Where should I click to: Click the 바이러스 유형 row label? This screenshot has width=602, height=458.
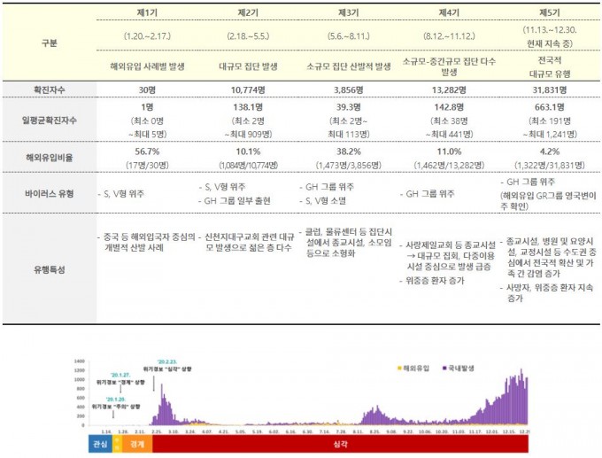click(x=48, y=193)
